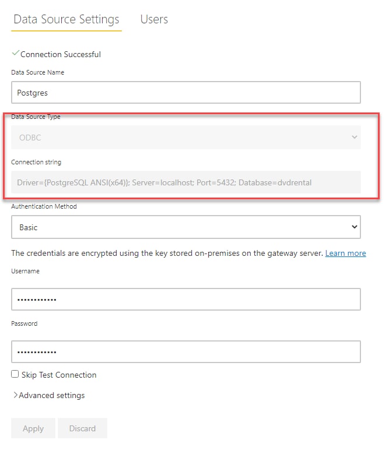389x454 pixels.
Task: Click the Connection Successful status text
Action: tap(61, 54)
